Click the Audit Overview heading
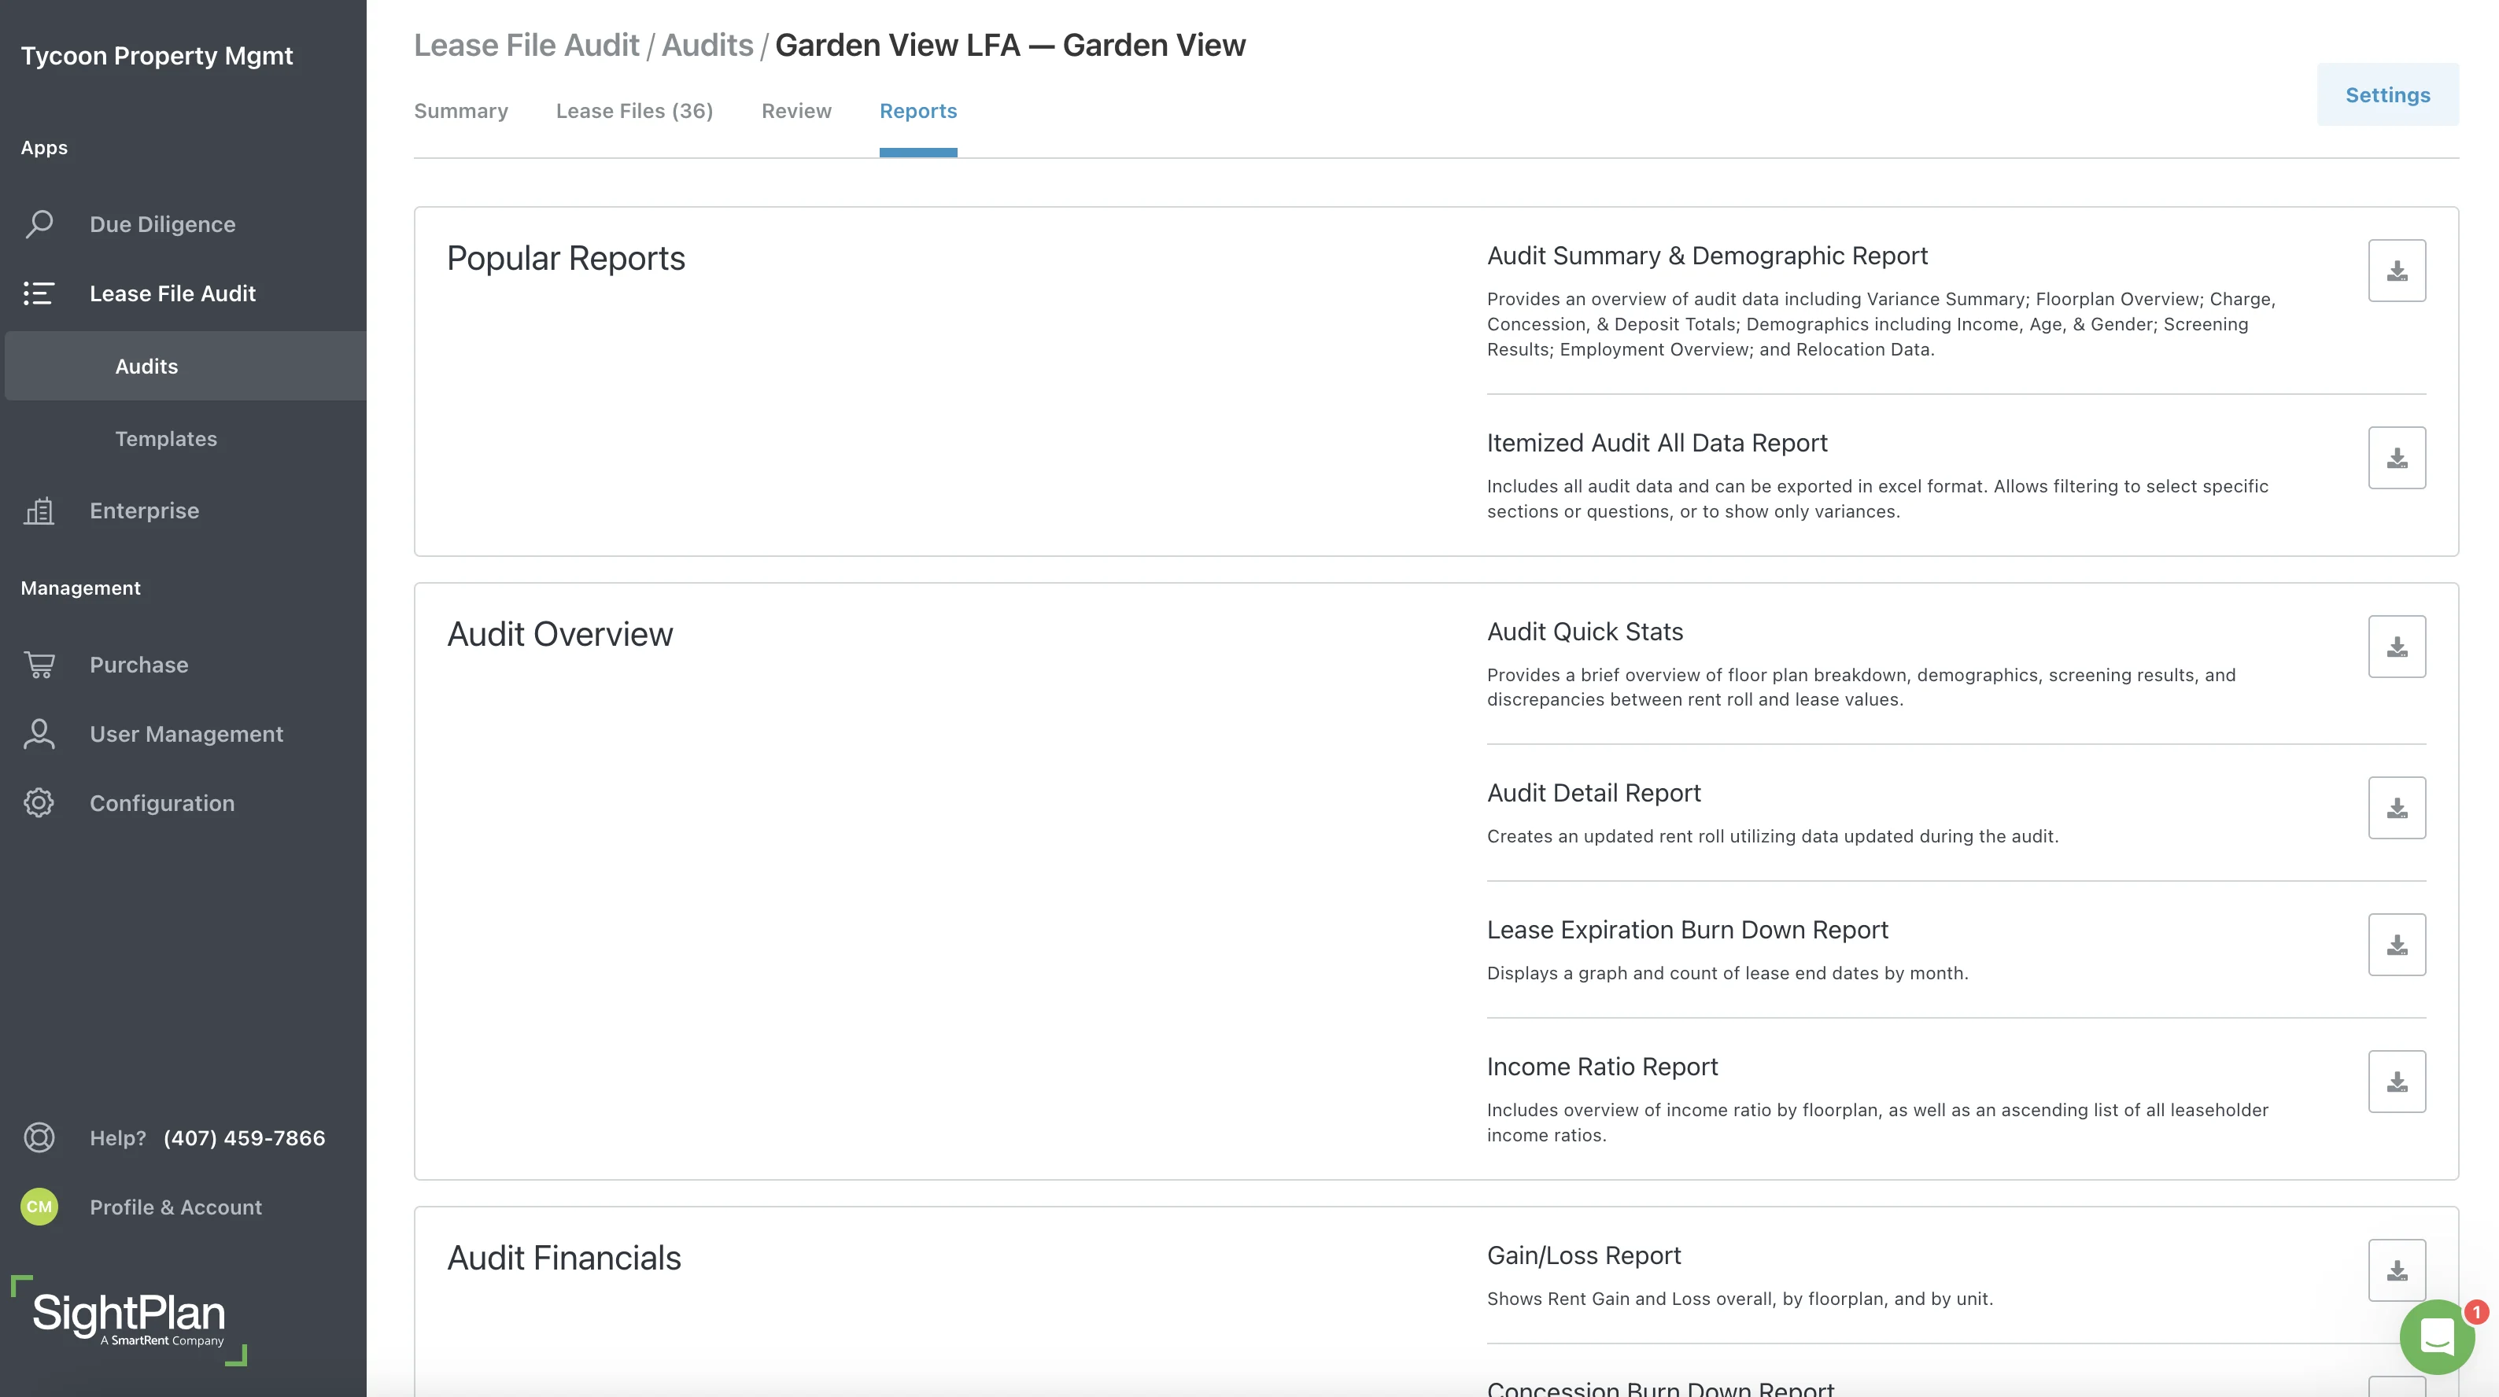 [559, 633]
